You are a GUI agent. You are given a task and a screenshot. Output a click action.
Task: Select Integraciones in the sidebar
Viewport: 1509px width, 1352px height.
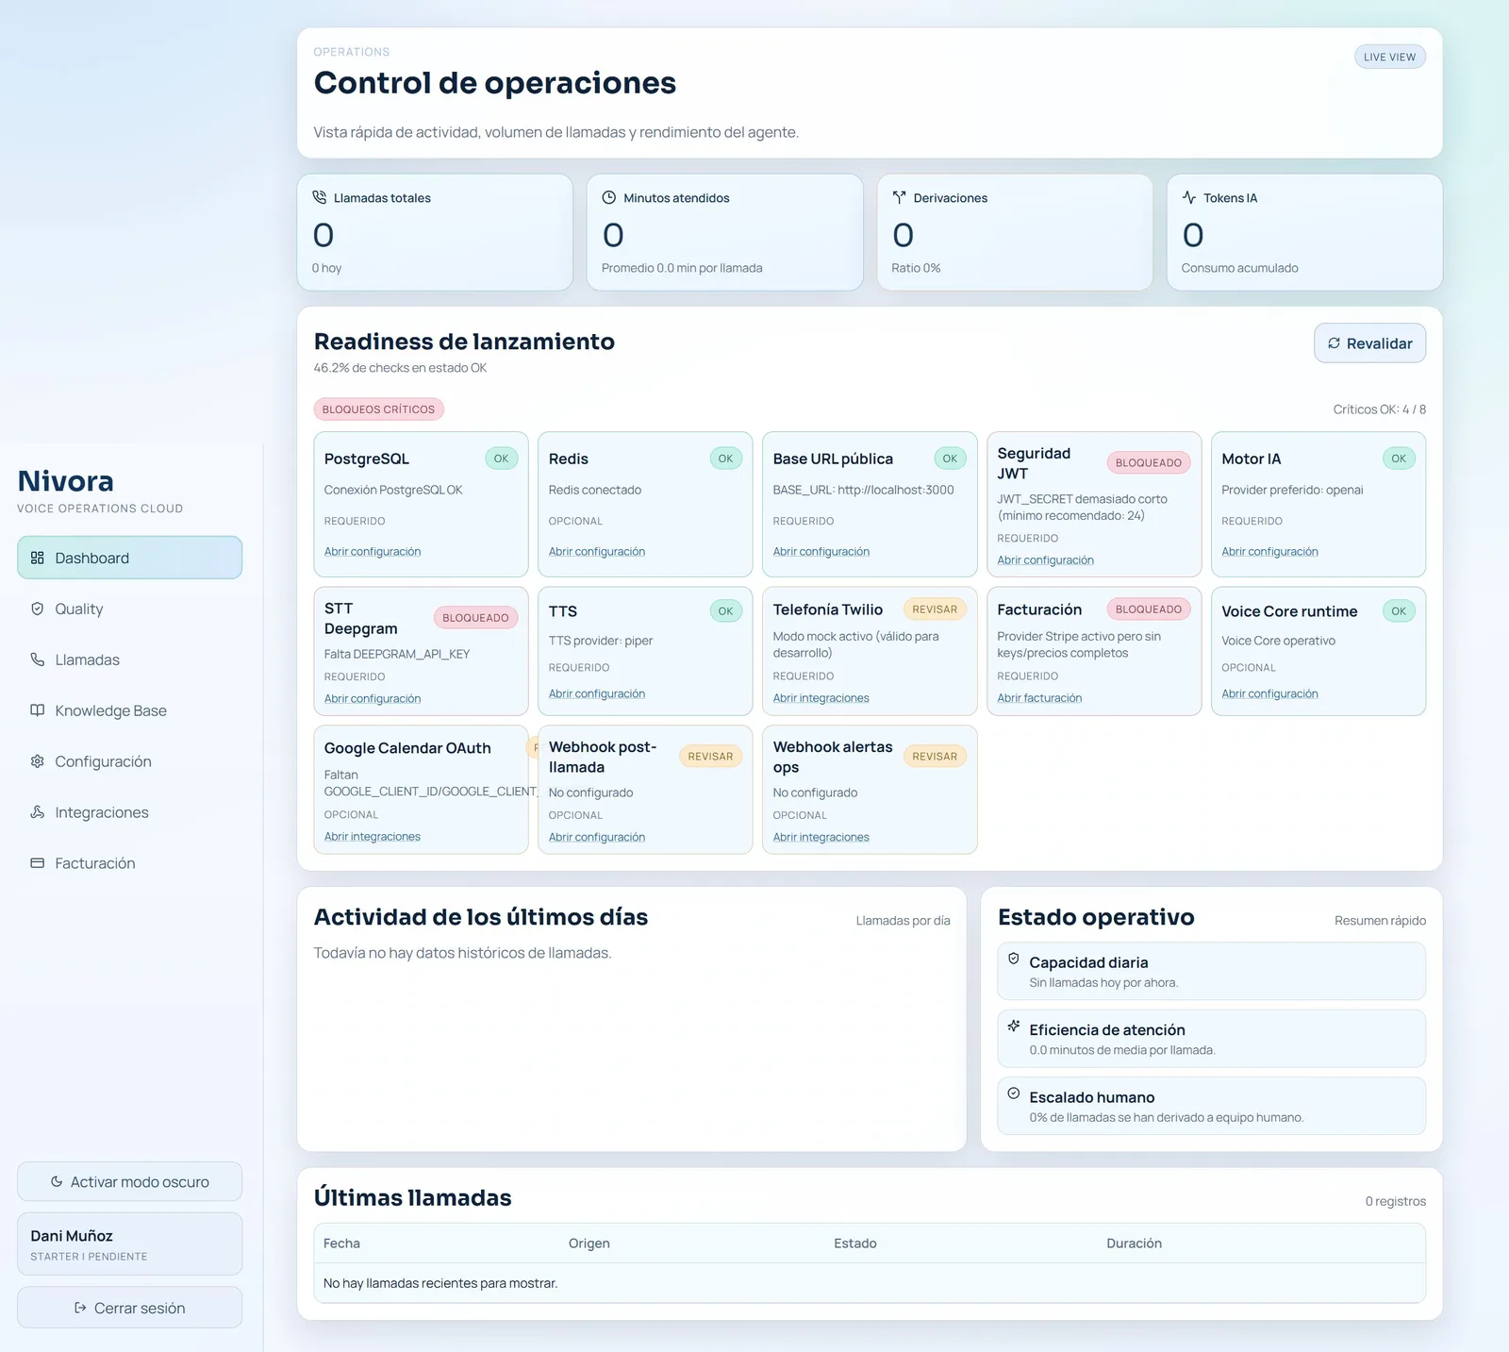point(129,812)
